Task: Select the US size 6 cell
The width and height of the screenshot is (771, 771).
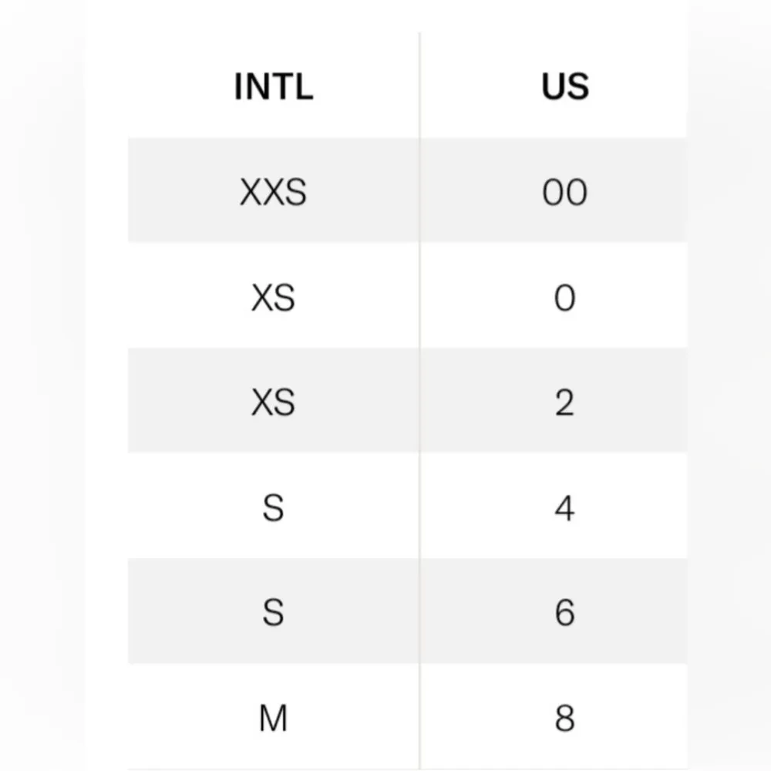Action: tap(564, 612)
